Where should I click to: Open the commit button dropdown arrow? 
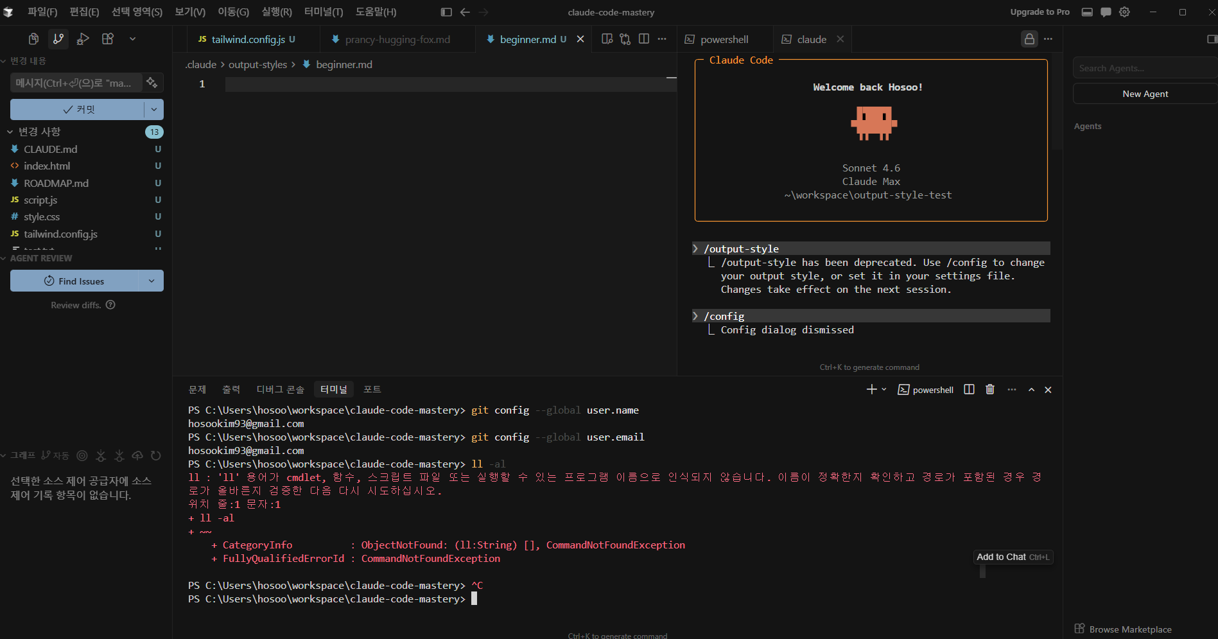pyautogui.click(x=154, y=110)
